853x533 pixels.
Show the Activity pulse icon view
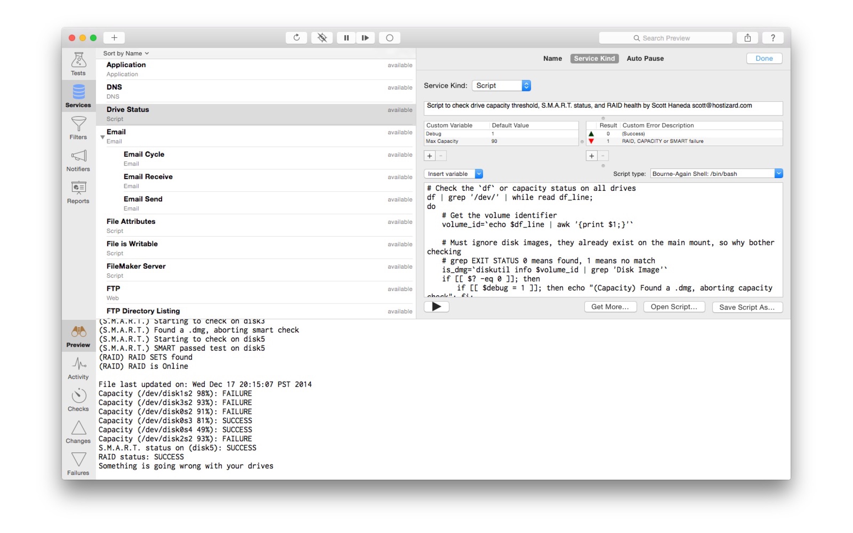(78, 364)
